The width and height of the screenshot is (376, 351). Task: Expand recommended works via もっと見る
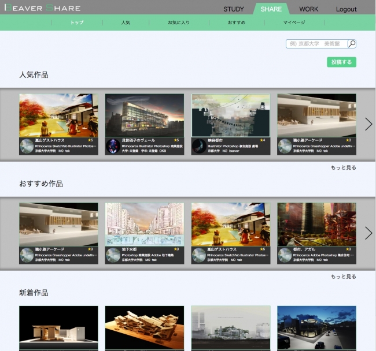(343, 277)
